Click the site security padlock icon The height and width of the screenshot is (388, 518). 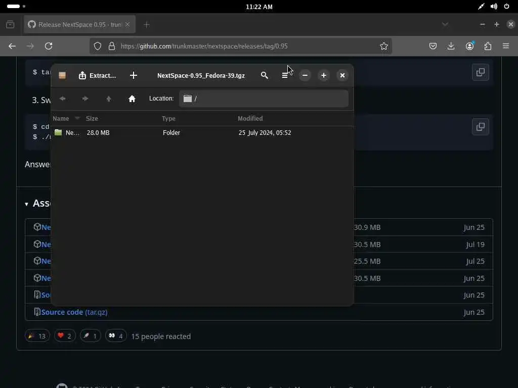112,46
